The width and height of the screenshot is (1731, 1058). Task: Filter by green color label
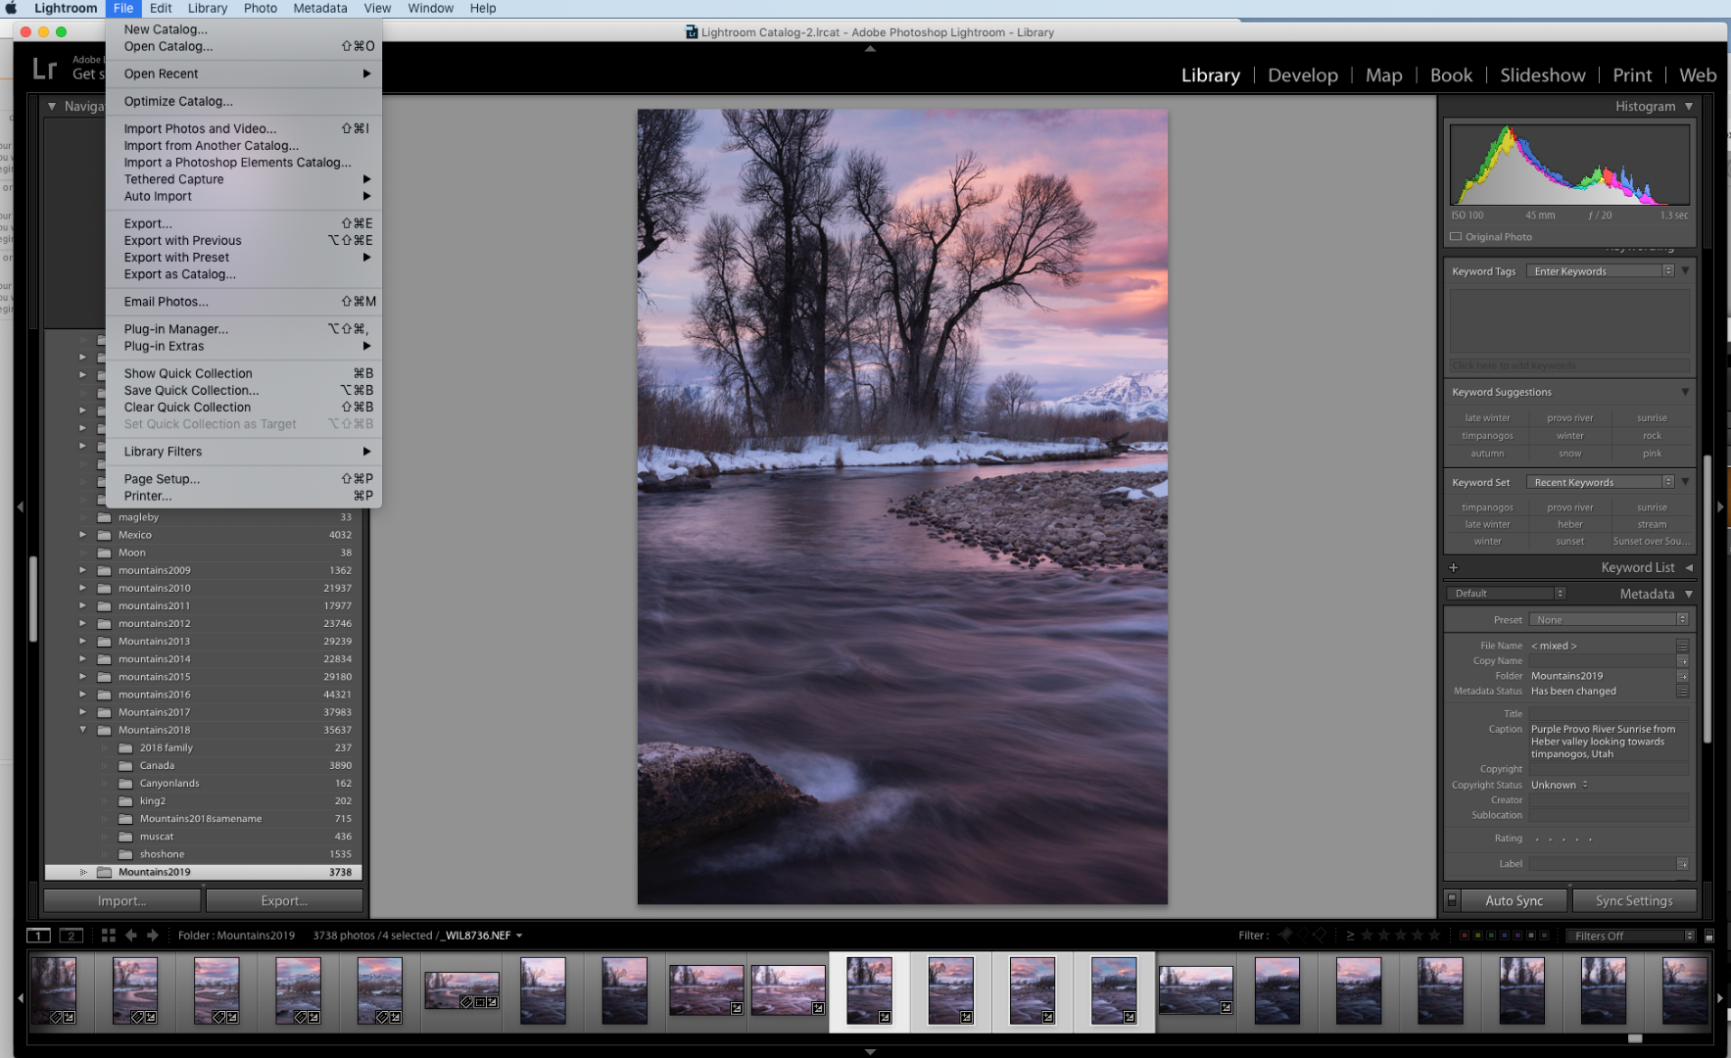coord(1491,936)
